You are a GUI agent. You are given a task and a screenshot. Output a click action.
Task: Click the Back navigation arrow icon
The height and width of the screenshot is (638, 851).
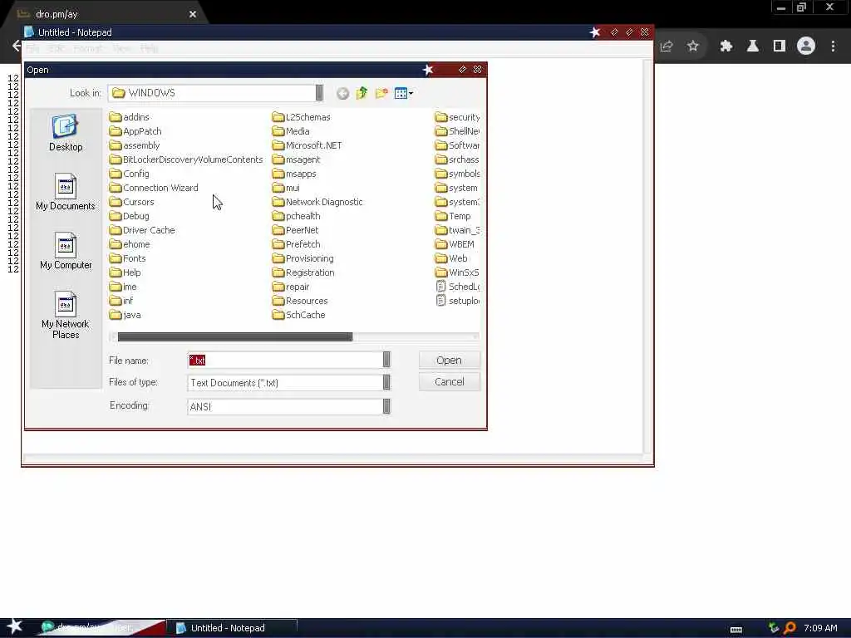pos(342,93)
